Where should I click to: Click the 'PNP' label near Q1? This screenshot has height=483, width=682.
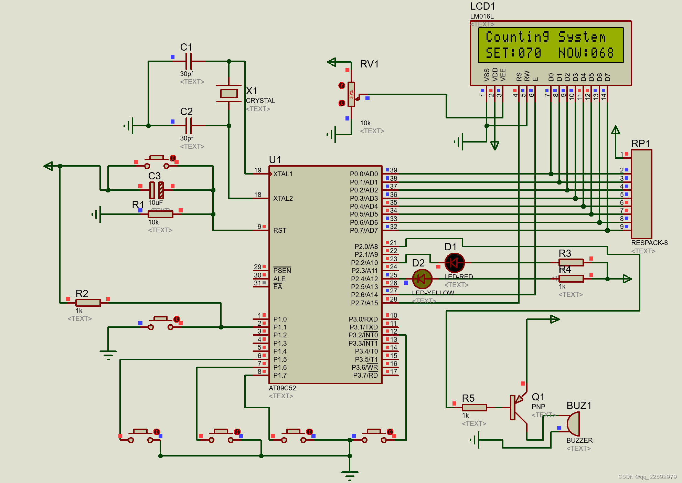(538, 407)
